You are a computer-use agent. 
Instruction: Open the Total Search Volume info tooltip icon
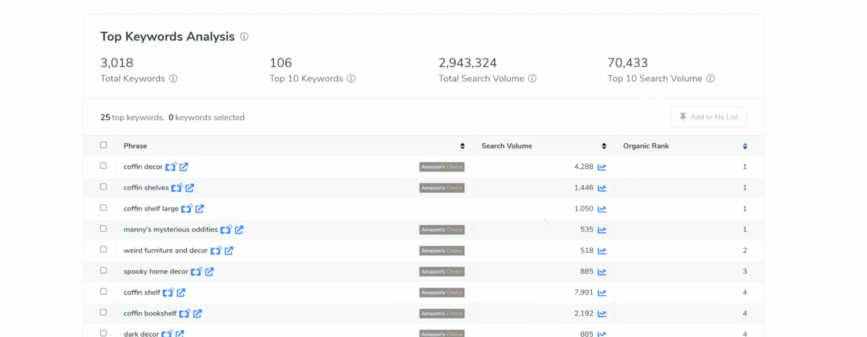click(x=532, y=78)
